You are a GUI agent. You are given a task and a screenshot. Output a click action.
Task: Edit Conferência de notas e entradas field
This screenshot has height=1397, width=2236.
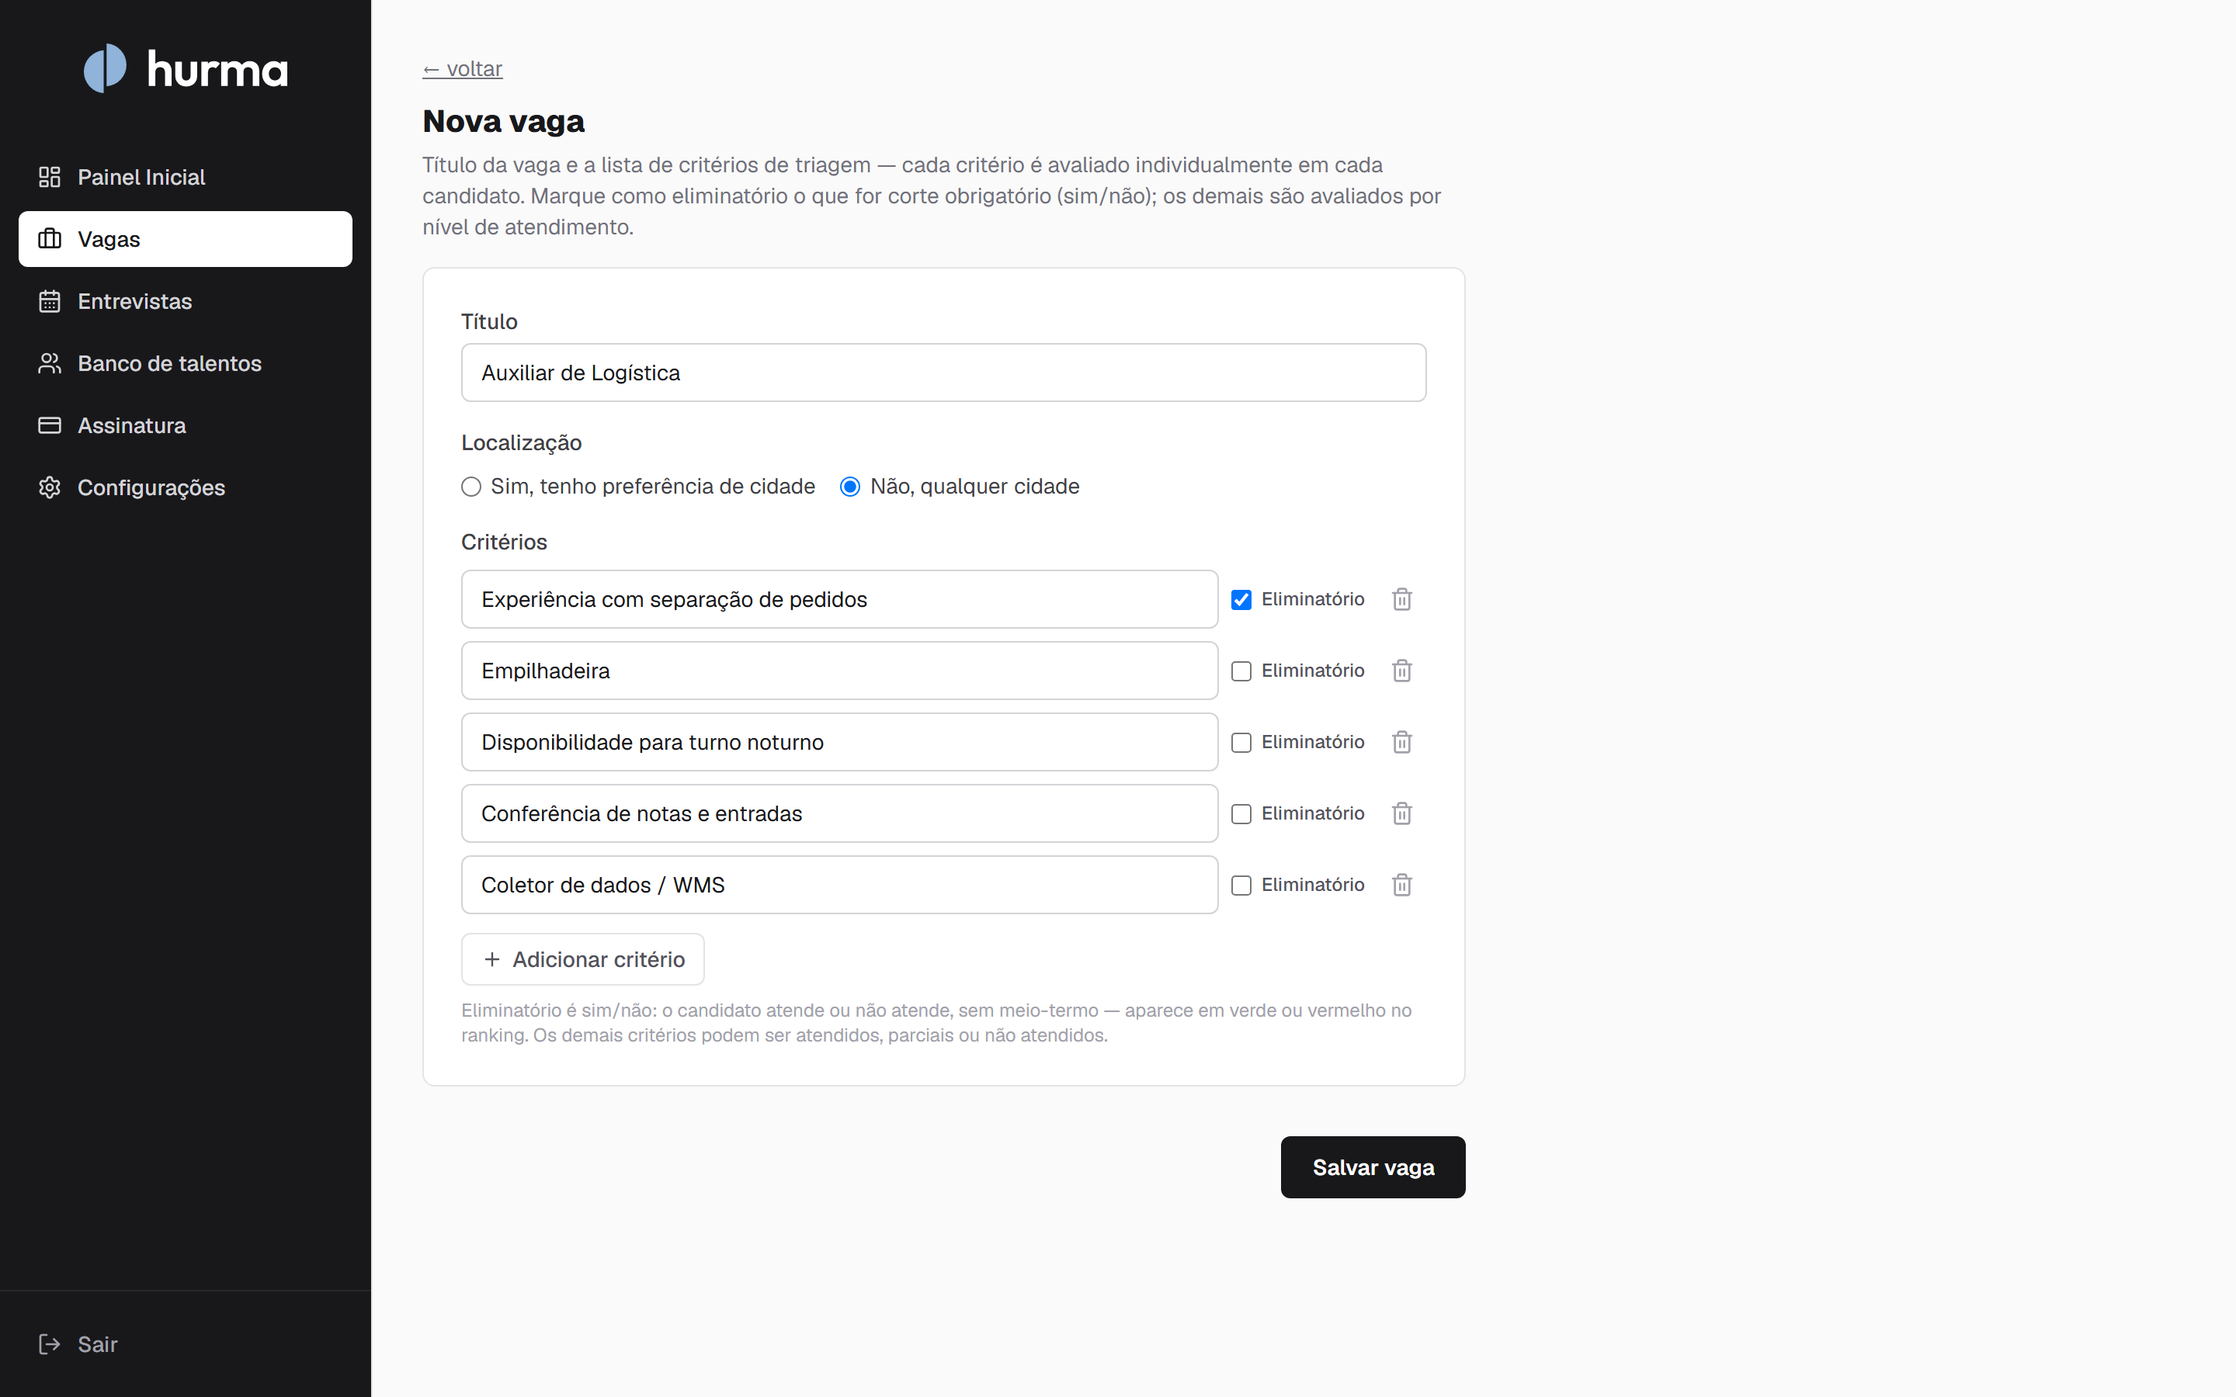(839, 813)
